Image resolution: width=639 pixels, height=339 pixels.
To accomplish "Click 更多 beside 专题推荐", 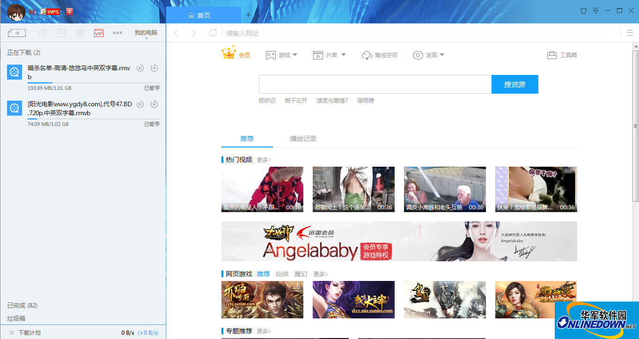I will pos(264,331).
